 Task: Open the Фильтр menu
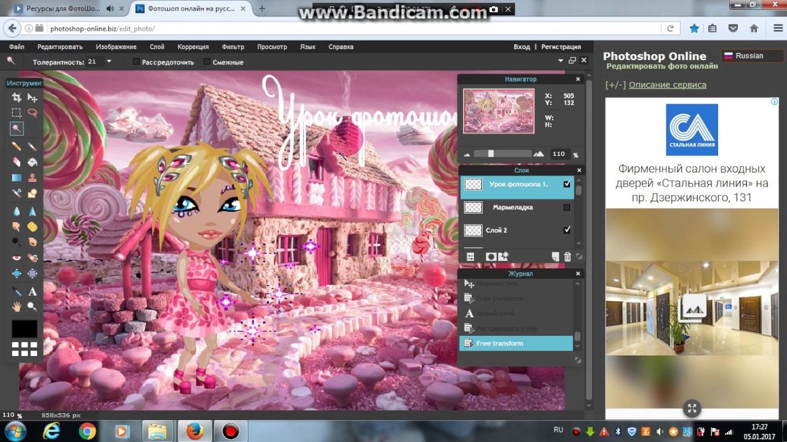click(x=233, y=47)
